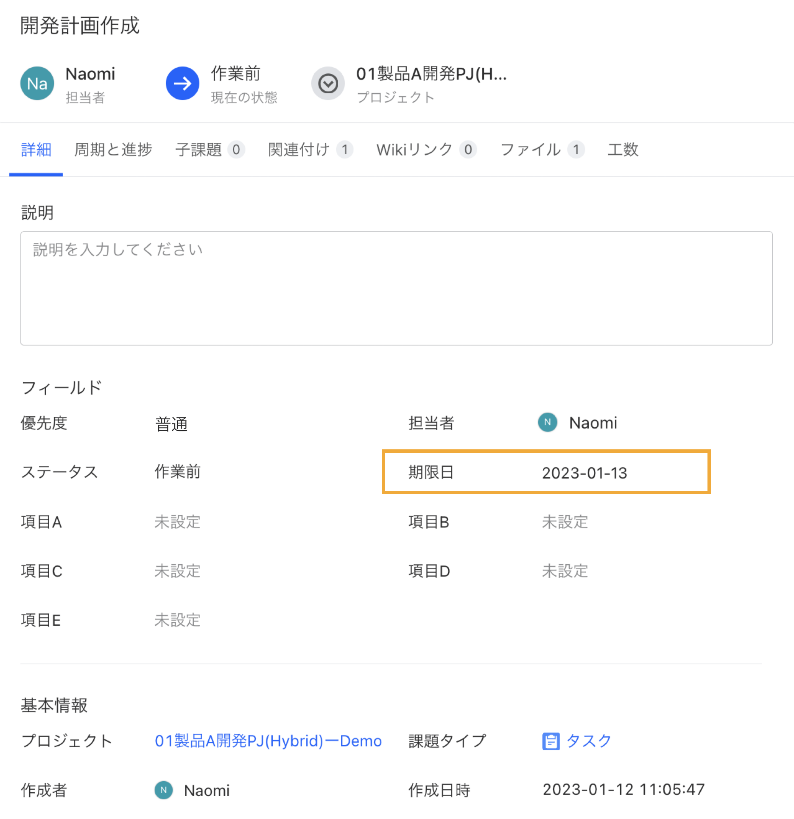
Task: Click the blue arrow status icon
Action: (182, 84)
